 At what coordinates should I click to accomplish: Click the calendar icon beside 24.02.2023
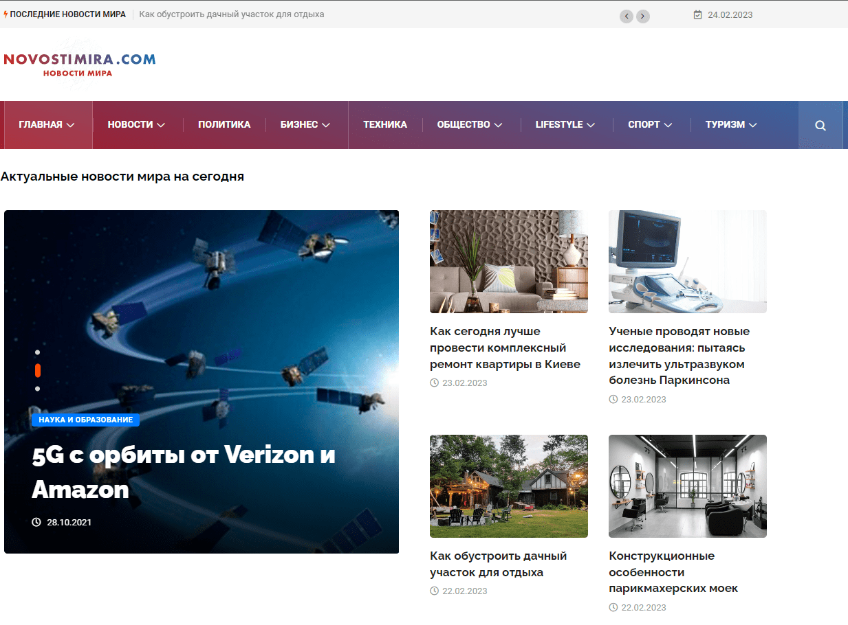click(698, 14)
